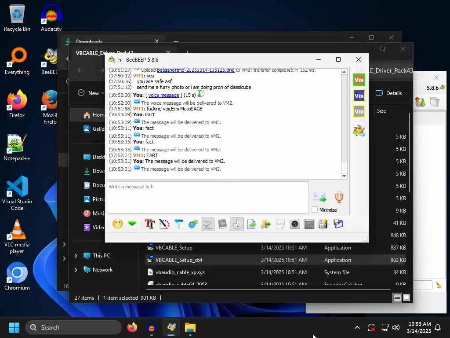Open the notification bell icon
This screenshot has width=450, height=338.
[438, 327]
